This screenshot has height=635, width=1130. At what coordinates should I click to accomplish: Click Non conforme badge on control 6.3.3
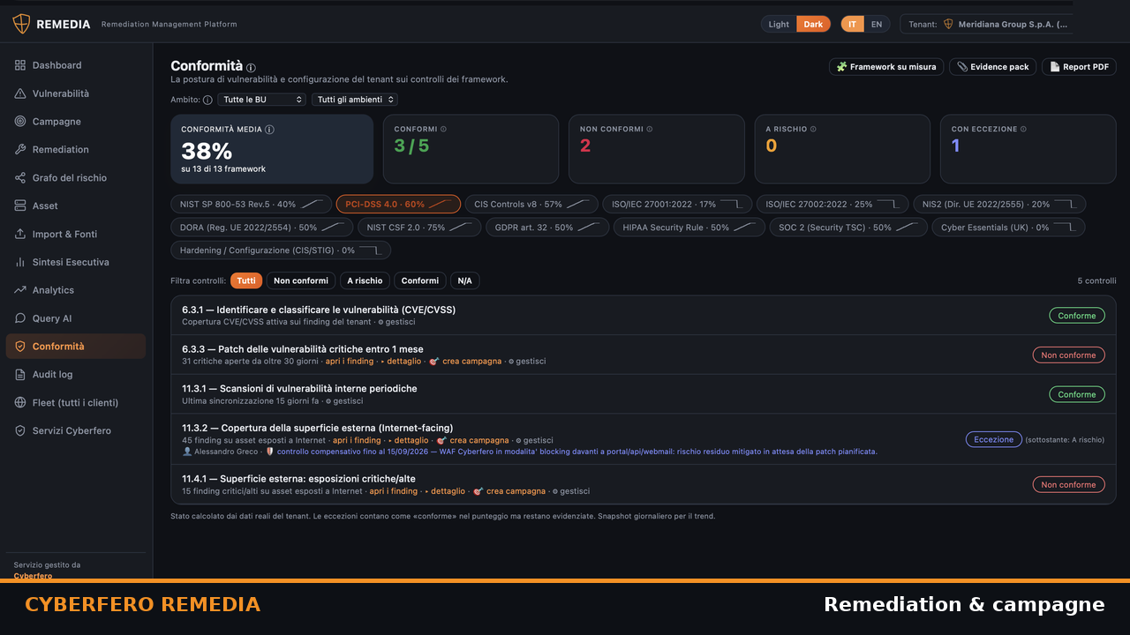click(1068, 355)
